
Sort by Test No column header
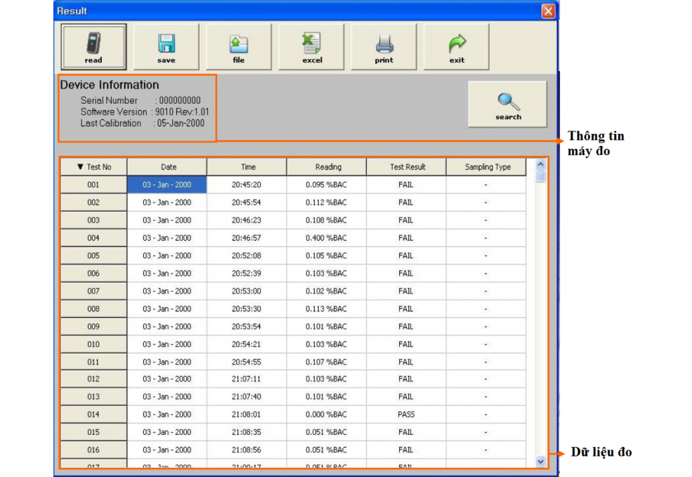tap(93, 167)
